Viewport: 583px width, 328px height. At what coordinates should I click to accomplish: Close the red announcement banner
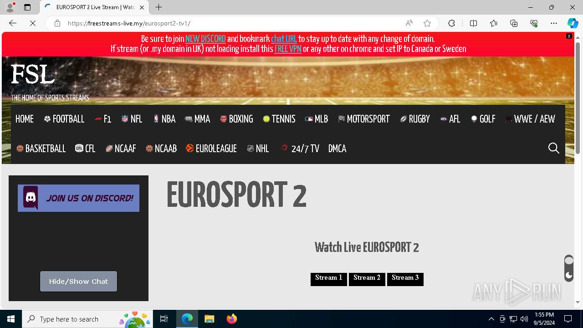[x=569, y=36]
